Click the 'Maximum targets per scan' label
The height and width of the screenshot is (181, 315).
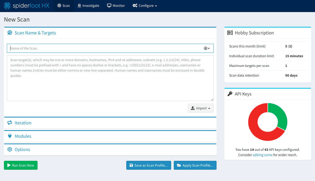pos(249,66)
